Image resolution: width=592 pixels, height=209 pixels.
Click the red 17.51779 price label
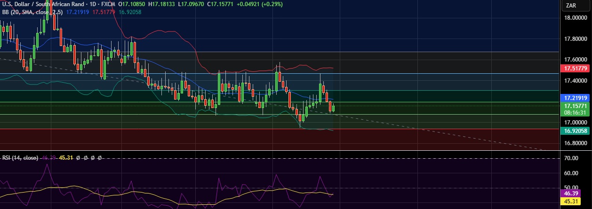click(576, 69)
